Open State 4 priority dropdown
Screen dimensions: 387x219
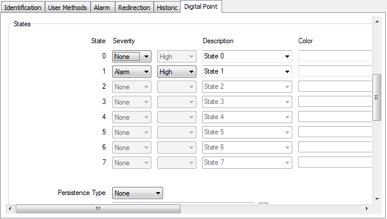[x=177, y=117]
